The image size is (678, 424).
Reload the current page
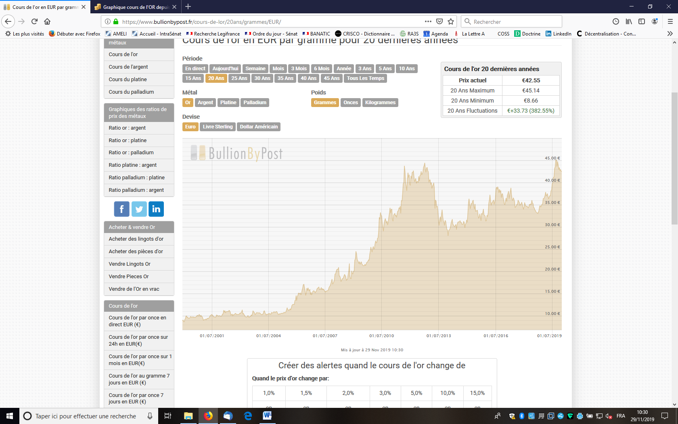[34, 21]
